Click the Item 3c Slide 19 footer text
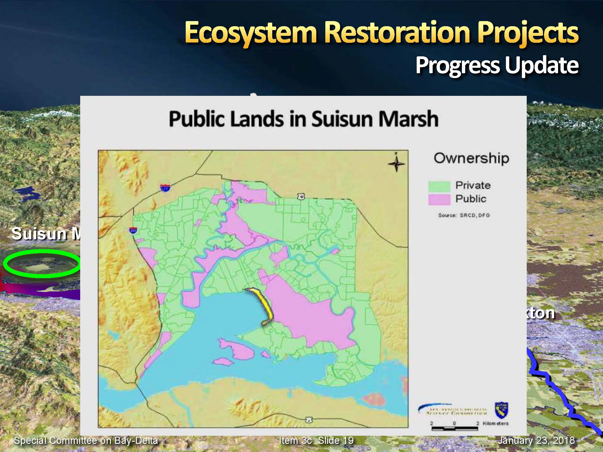Image resolution: width=603 pixels, height=452 pixels. [316, 441]
